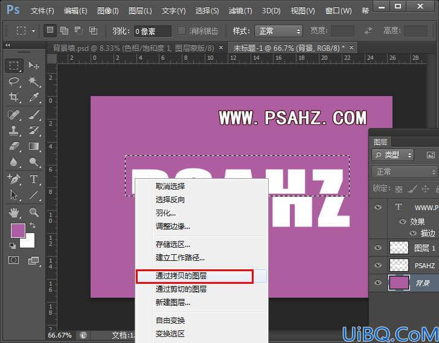Choose Subtract from Selection mode
Screen dimensions: 439x343
(79, 30)
